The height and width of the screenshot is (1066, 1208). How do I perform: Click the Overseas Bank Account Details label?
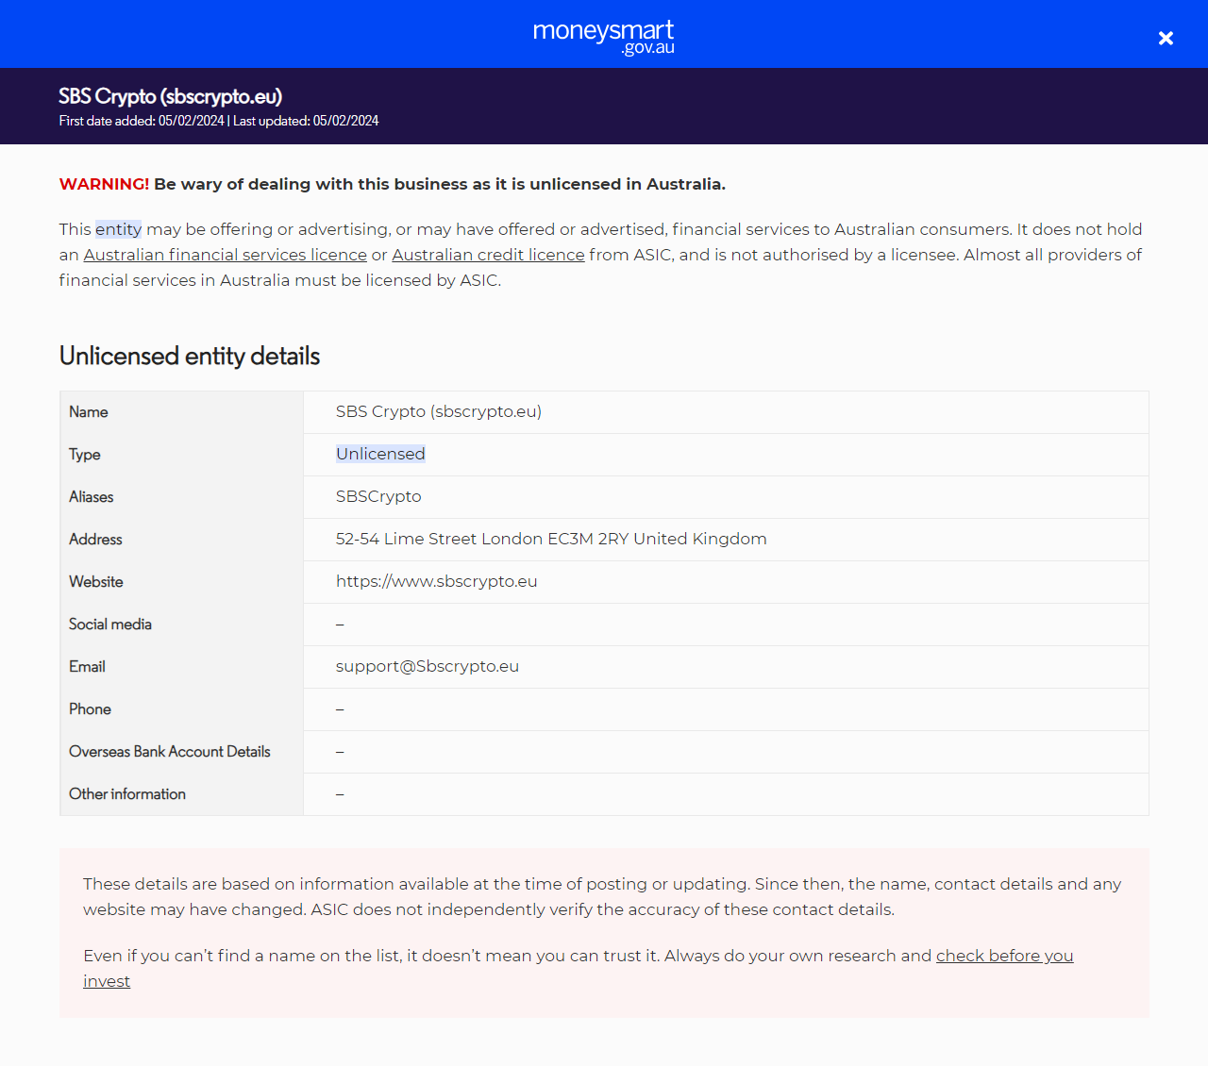click(169, 752)
